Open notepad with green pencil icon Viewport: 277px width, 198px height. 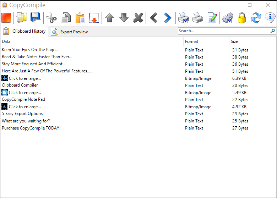pos(212,18)
